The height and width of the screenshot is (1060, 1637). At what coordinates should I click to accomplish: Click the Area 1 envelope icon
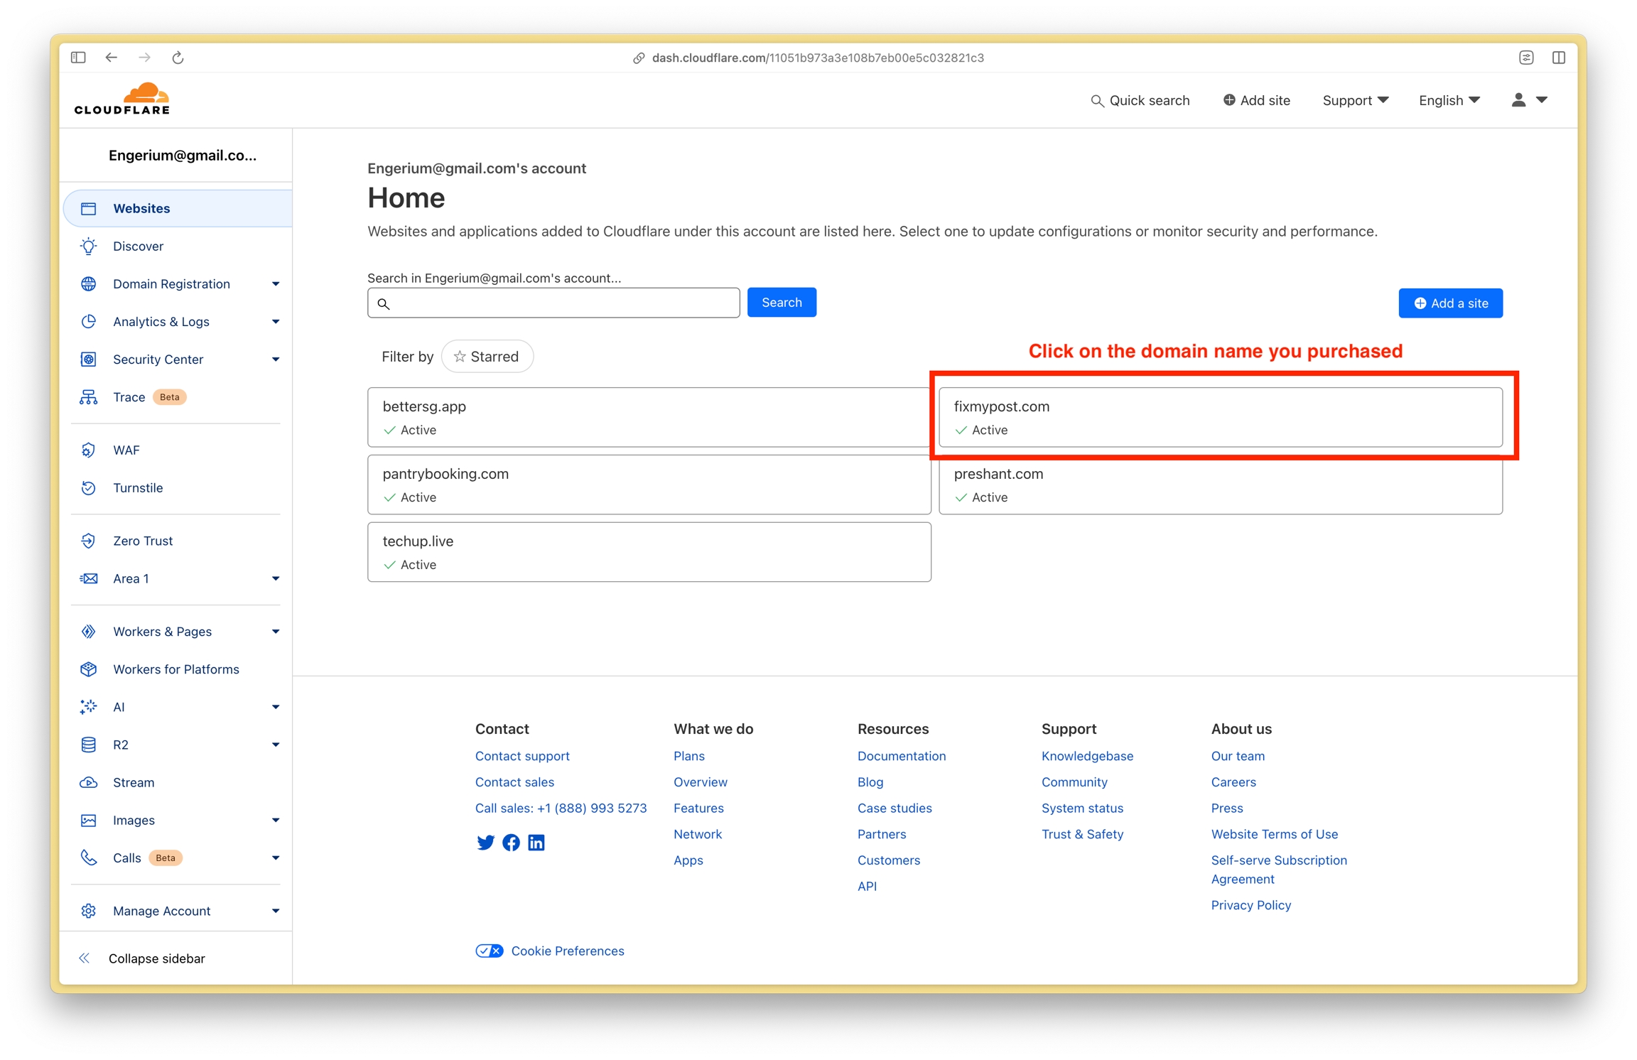point(89,578)
